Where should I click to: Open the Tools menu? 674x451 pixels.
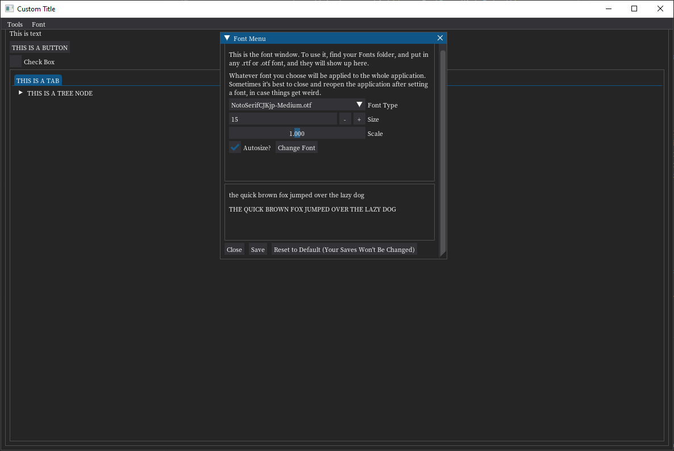click(x=15, y=24)
